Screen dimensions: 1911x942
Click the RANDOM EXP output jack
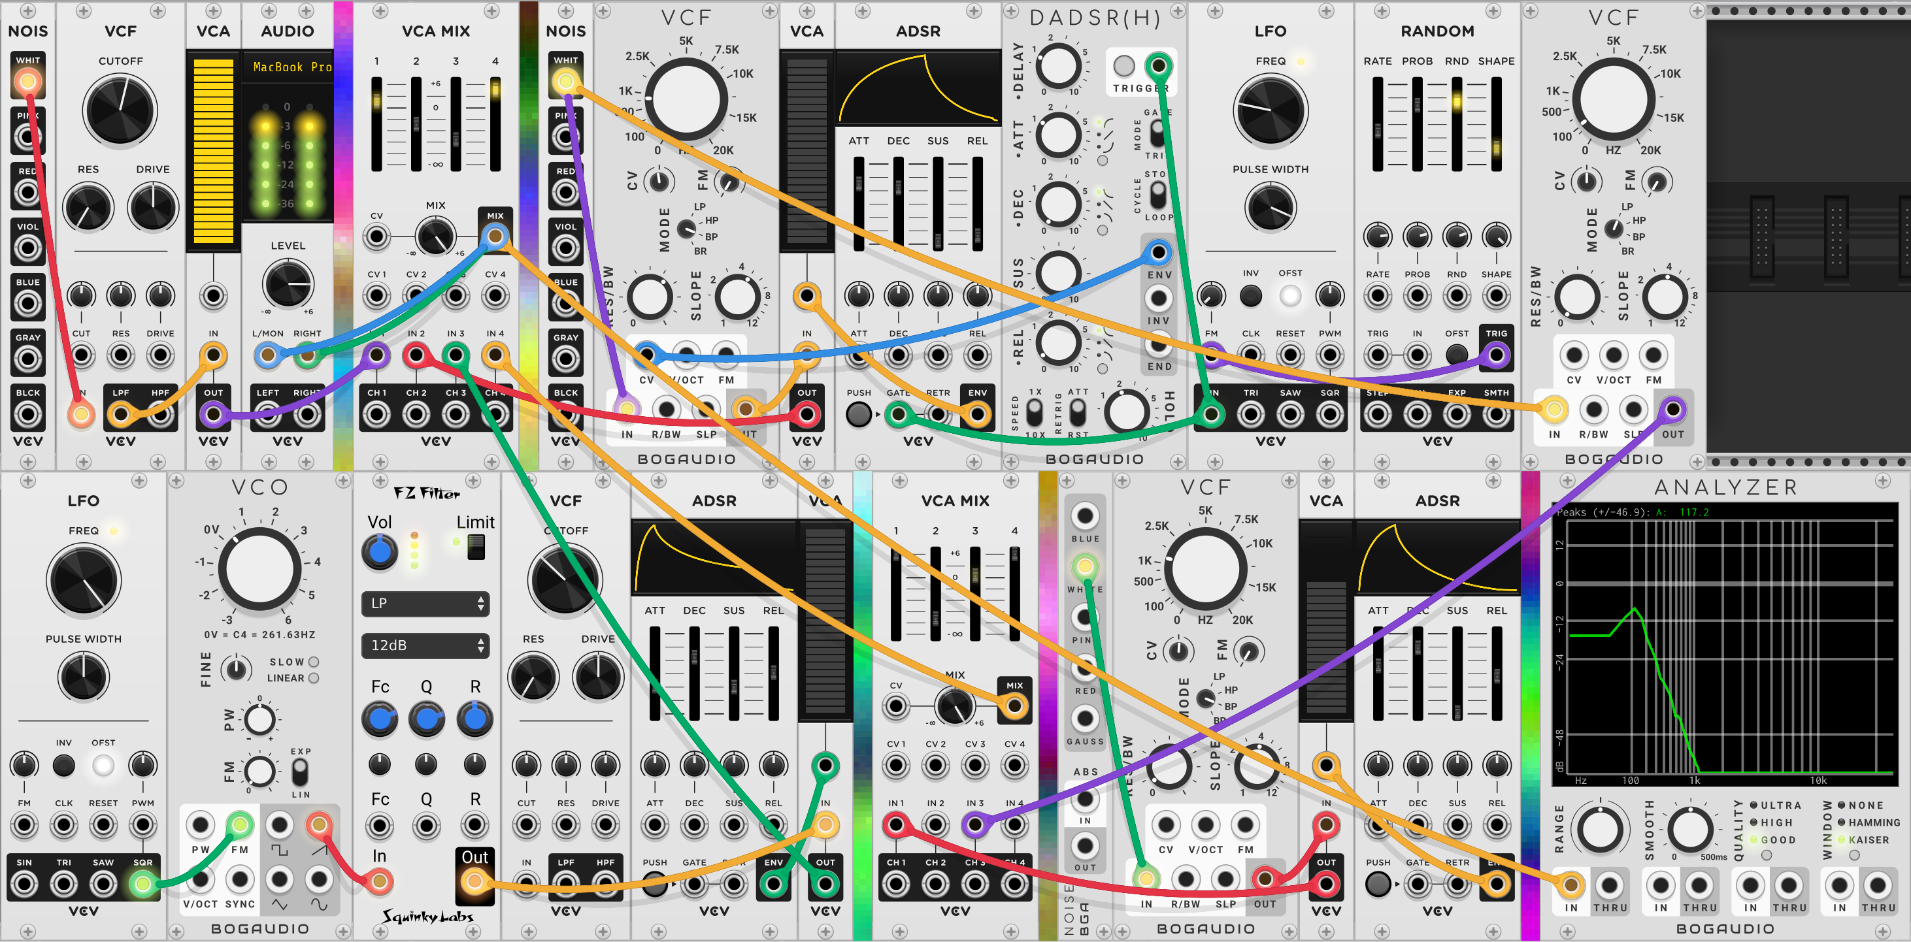pyautogui.click(x=1457, y=415)
